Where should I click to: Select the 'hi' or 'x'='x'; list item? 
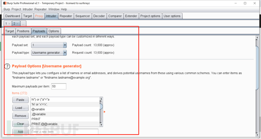pos(65,104)
